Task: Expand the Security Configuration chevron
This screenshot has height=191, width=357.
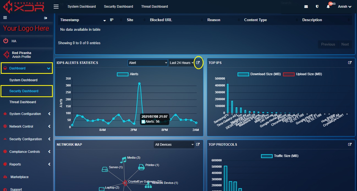Action: click(x=49, y=139)
